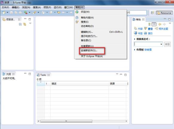Click the Index icon in Help panel

[x=145, y=33]
